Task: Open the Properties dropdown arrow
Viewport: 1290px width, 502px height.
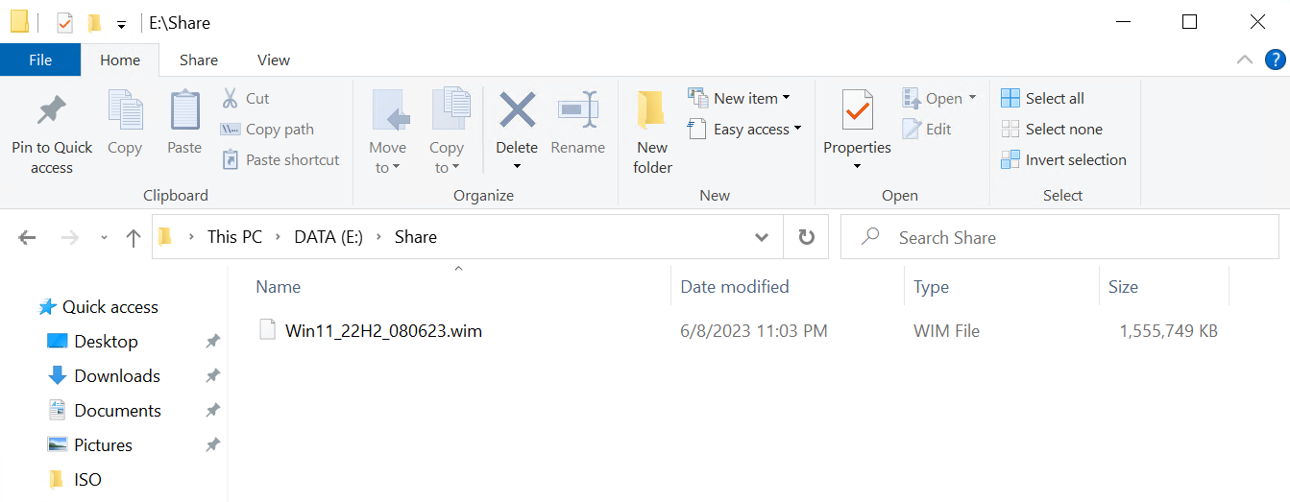Action: coord(857,167)
